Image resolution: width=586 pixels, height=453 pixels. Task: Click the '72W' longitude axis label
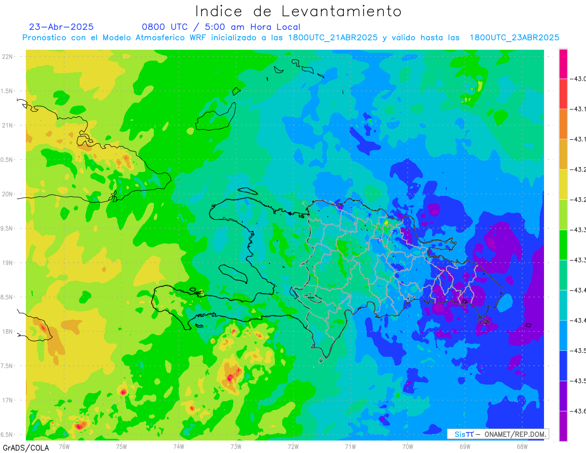pyautogui.click(x=293, y=446)
